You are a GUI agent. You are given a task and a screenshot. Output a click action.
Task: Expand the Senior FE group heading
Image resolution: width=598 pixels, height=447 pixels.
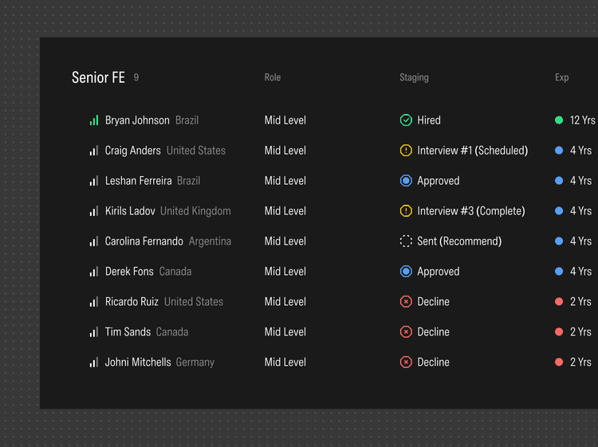pos(98,77)
